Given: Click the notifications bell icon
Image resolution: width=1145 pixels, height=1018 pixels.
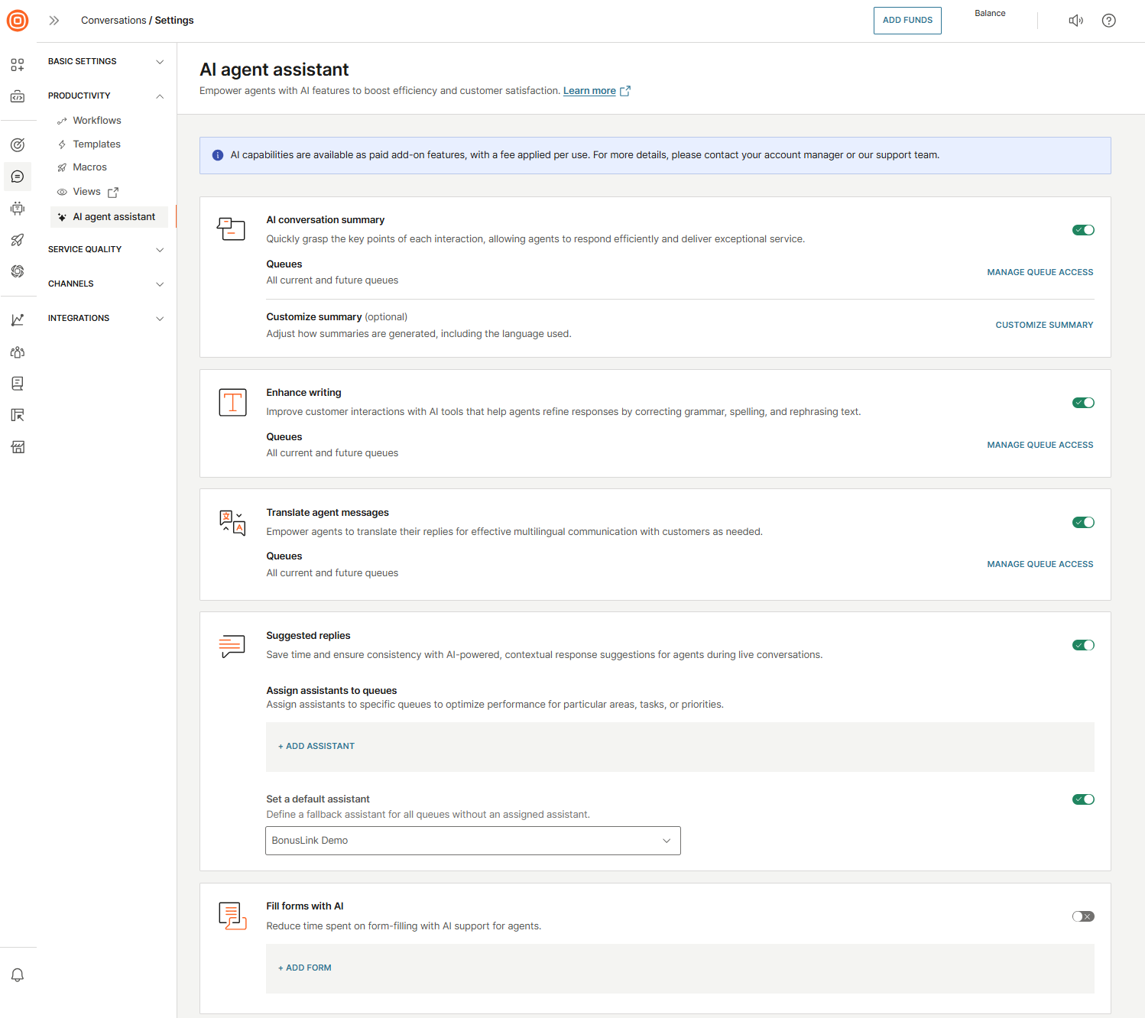Looking at the screenshot, I should pos(18,975).
